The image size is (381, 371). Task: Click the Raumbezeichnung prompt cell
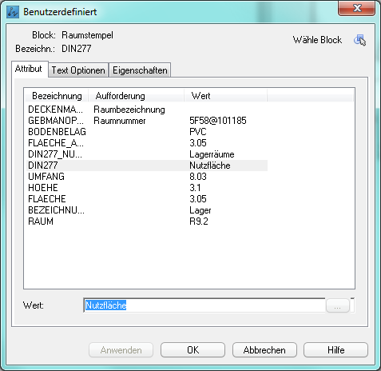point(129,110)
